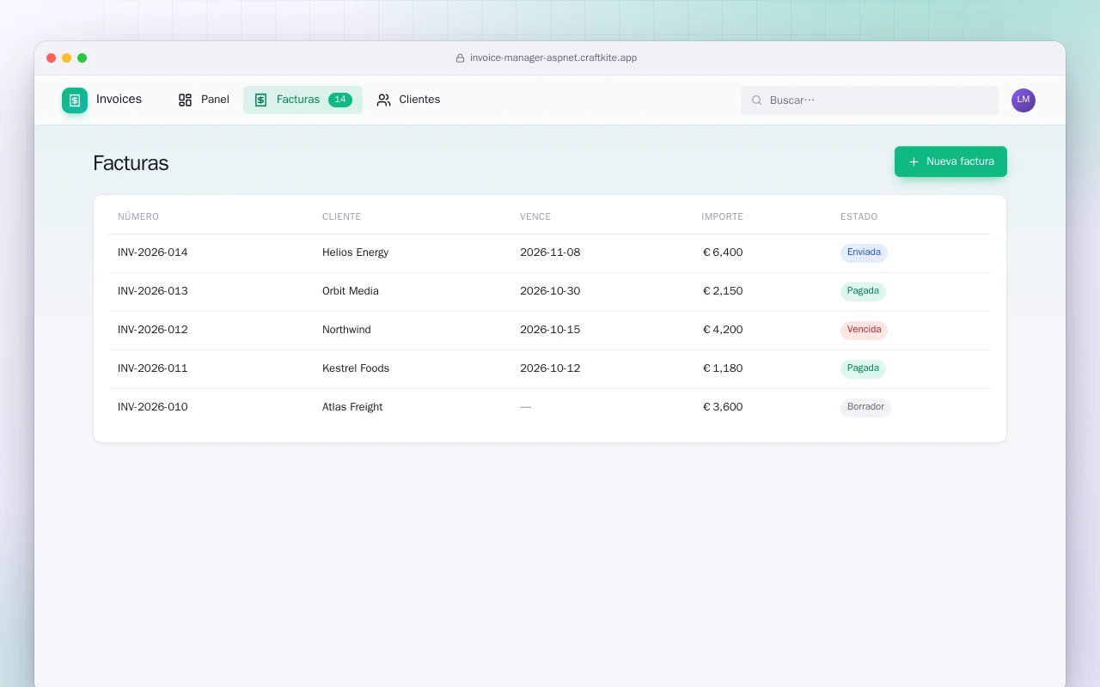Image resolution: width=1100 pixels, height=687 pixels.
Task: Open invoice INV-2026-011 for Kestrel Foods
Action: coord(550,368)
